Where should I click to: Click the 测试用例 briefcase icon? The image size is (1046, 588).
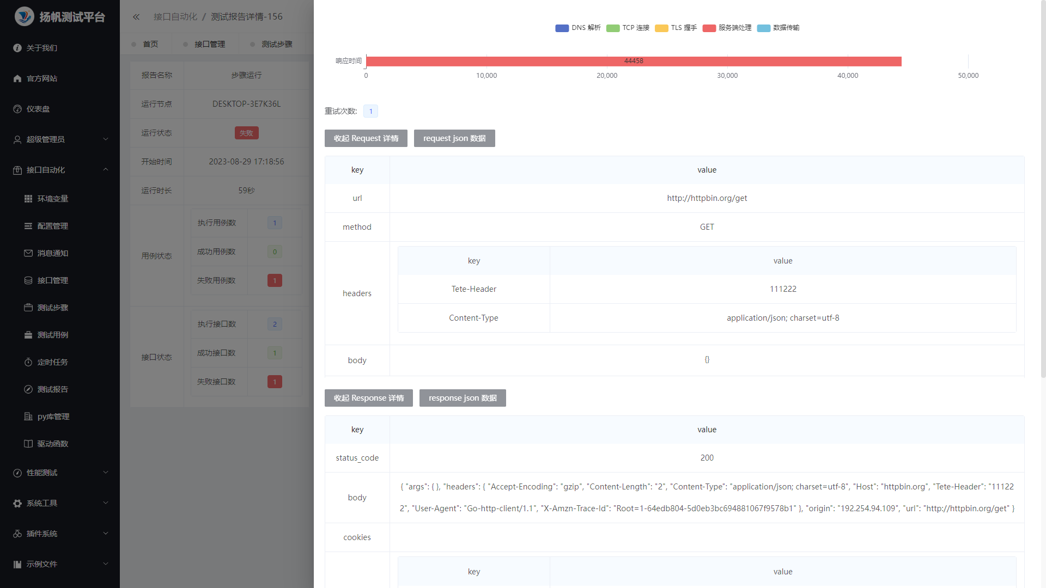point(28,335)
